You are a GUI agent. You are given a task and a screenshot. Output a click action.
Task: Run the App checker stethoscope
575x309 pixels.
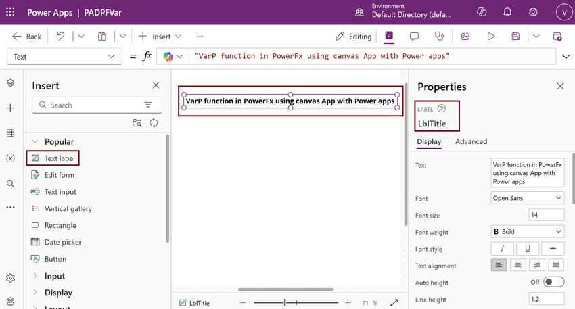(x=439, y=36)
